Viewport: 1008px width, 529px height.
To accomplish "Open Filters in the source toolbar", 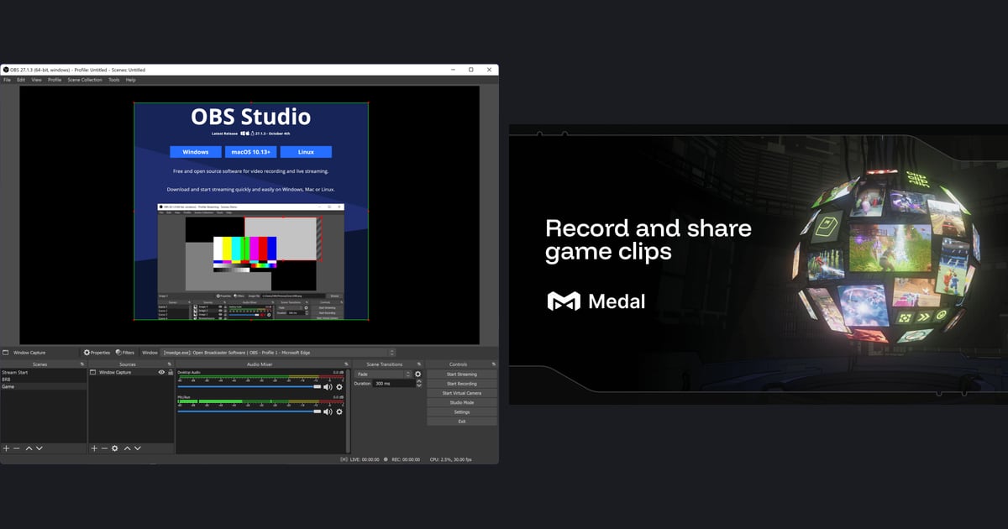I will 125,353.
